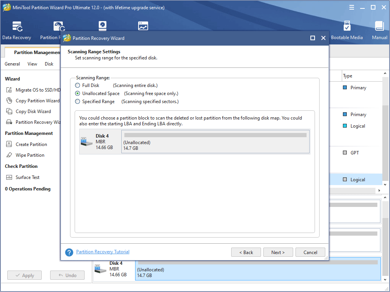Open Bootable Media builder
The image size is (390, 292).
click(x=347, y=30)
